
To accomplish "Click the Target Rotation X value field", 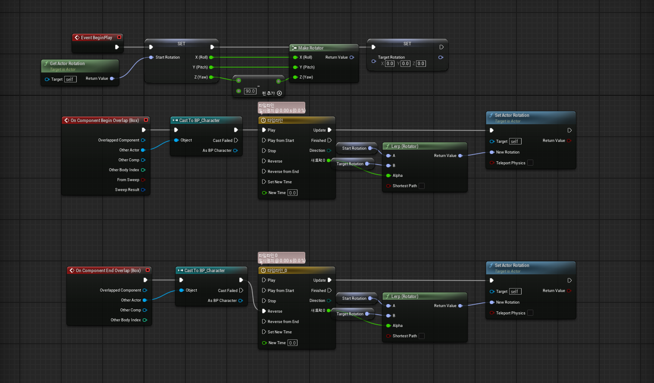I will coord(390,63).
